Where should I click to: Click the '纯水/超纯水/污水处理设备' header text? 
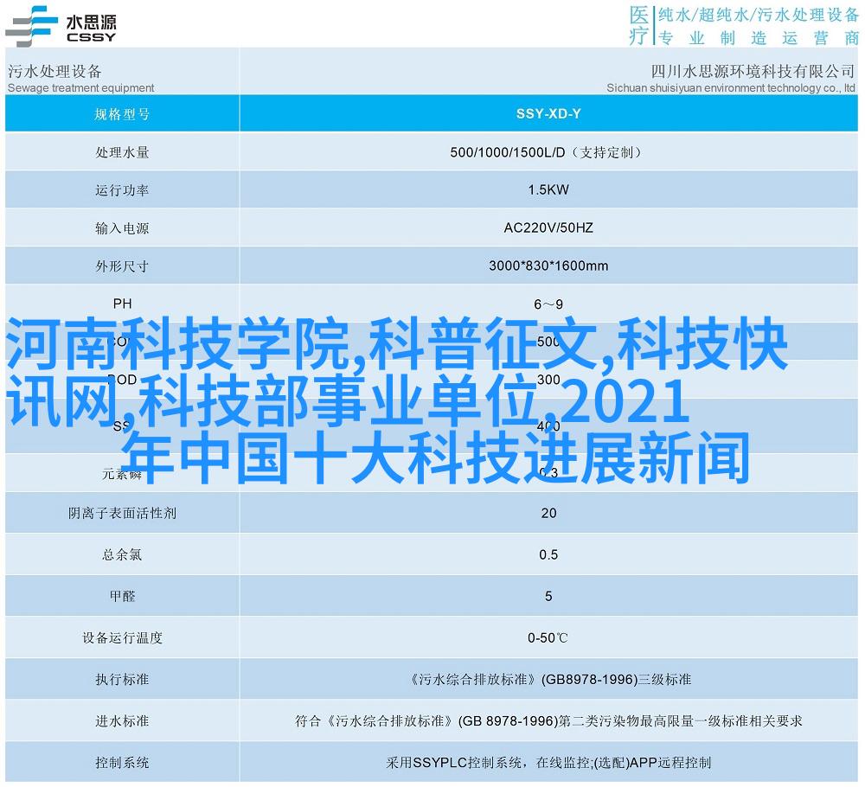[x=759, y=15]
